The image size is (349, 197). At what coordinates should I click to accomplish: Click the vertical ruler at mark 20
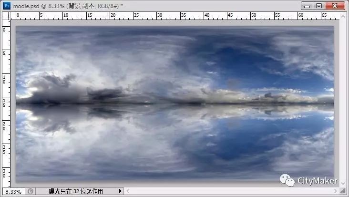click(x=4, y=126)
